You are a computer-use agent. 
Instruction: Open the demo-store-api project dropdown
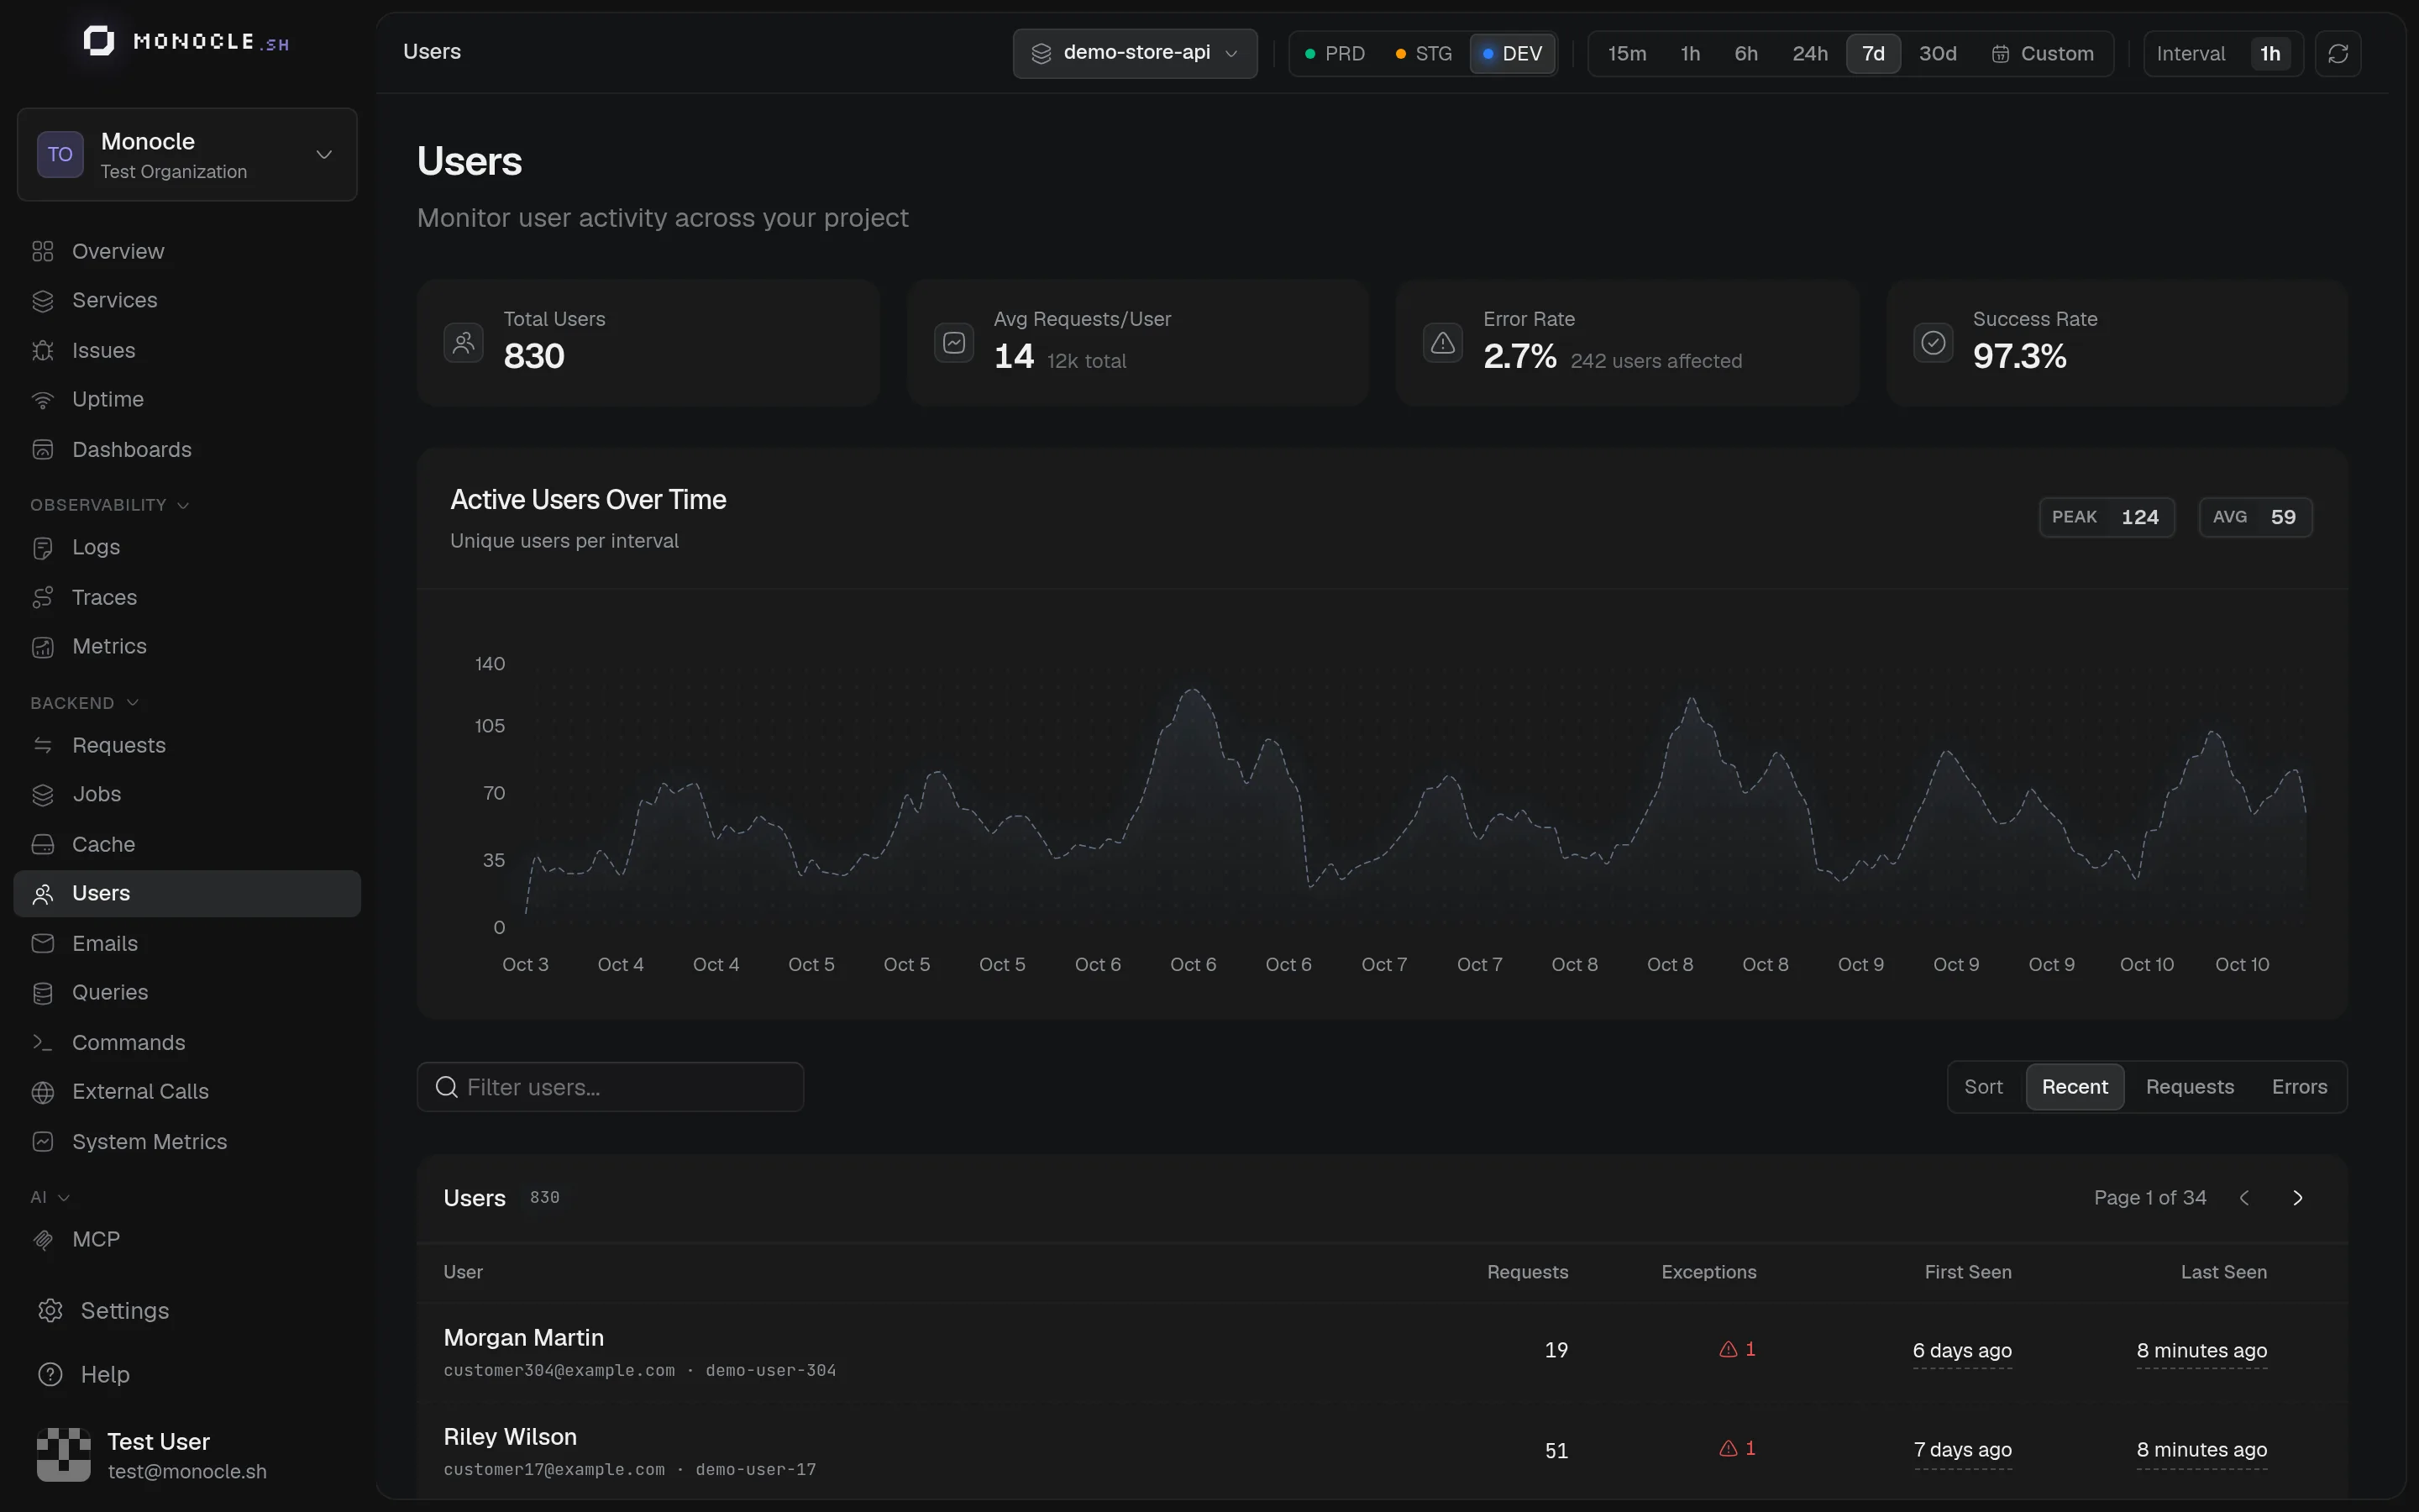tap(1135, 53)
